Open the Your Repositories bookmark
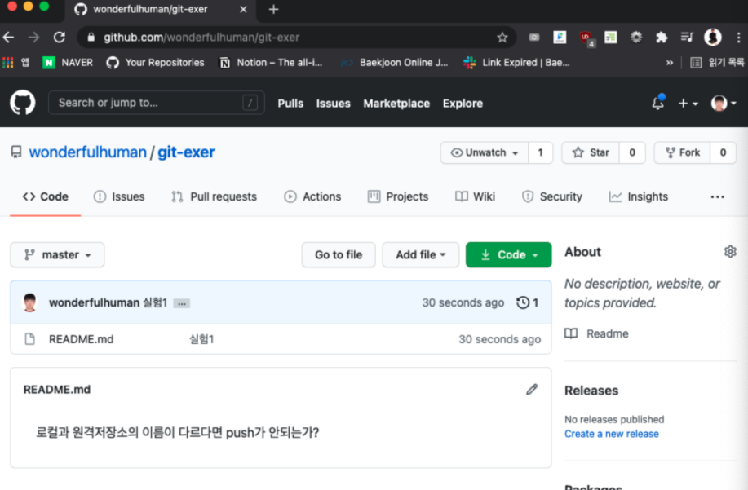 click(155, 63)
